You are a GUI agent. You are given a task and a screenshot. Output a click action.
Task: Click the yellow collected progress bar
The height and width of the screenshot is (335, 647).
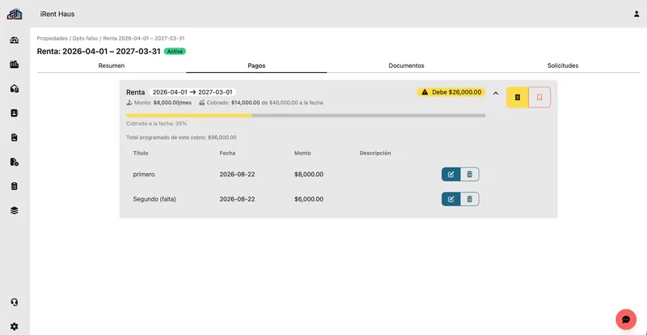click(x=189, y=116)
